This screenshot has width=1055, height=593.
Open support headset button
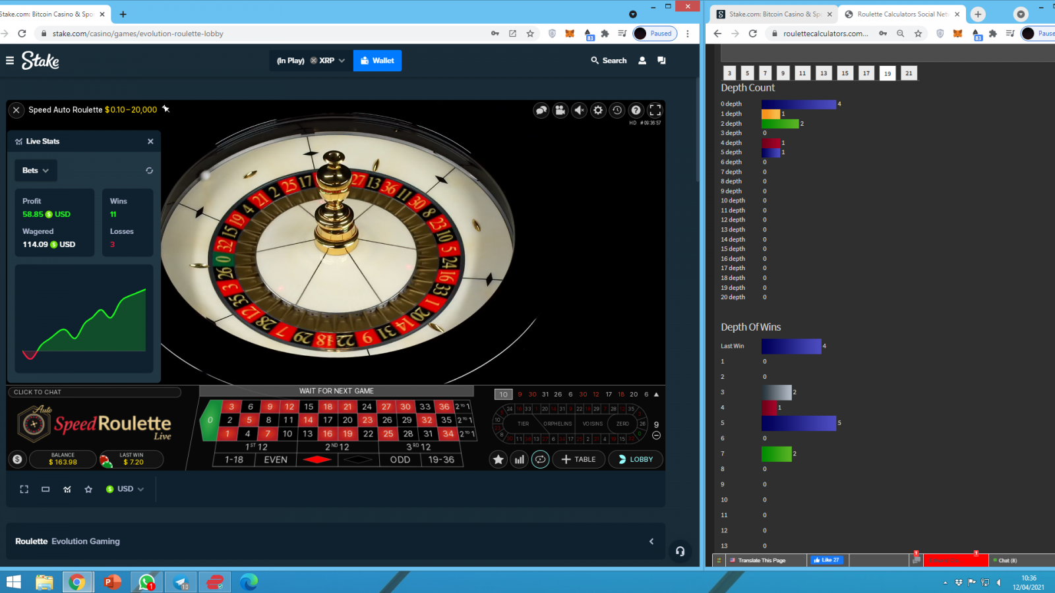tap(680, 551)
